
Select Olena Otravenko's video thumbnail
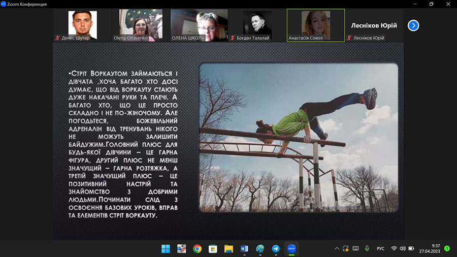click(x=141, y=25)
